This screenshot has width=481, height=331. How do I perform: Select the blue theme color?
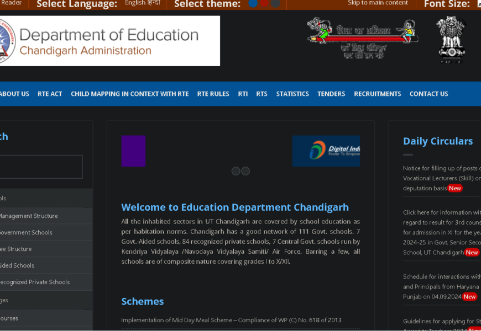pos(253,3)
